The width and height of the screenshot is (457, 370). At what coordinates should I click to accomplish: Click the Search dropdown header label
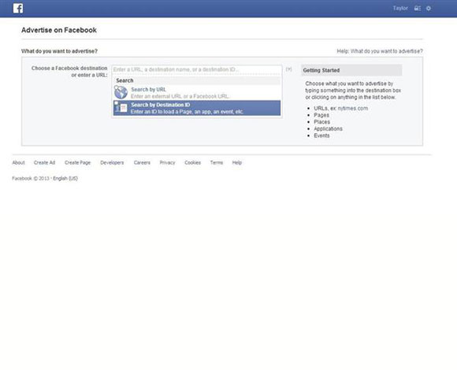124,80
